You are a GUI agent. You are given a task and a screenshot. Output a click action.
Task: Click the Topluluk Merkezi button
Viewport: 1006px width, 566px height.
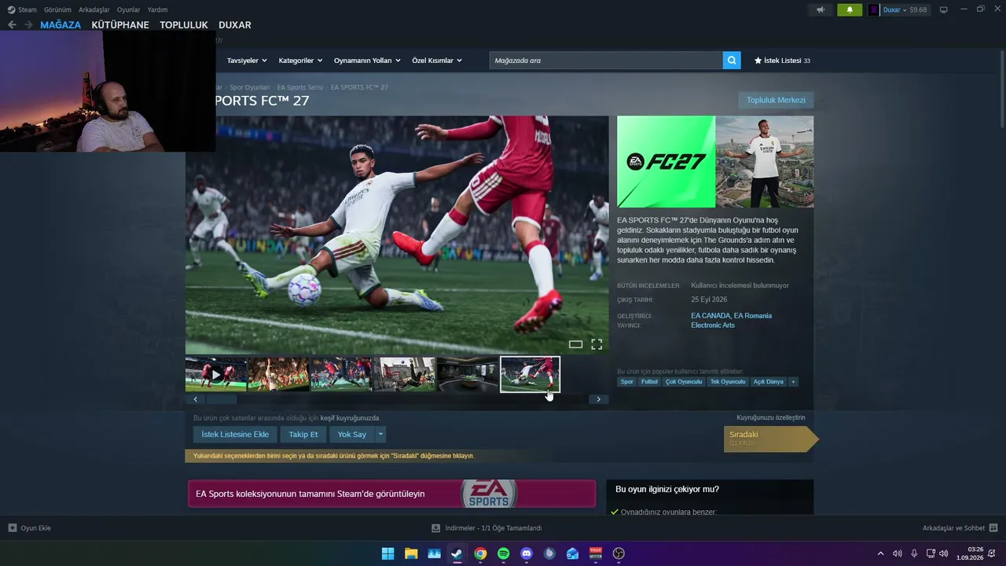[x=776, y=101]
